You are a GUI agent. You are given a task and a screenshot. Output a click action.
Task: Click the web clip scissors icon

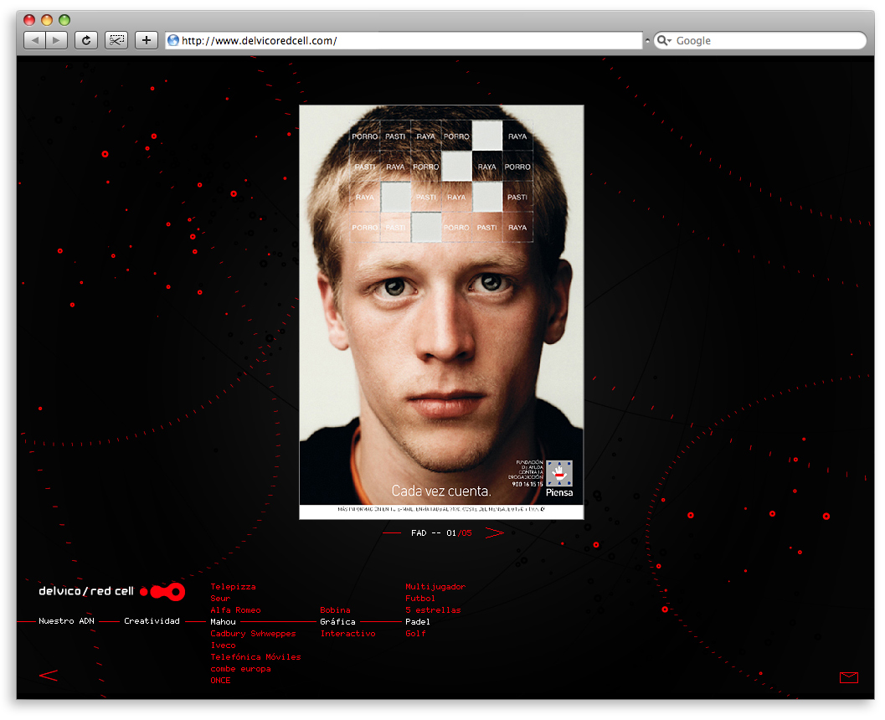click(x=116, y=40)
